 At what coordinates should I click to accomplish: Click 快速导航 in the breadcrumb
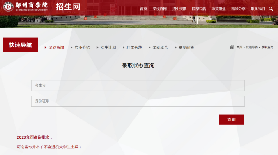coord(252,47)
